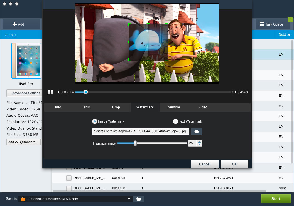The width and height of the screenshot is (294, 206).
Task: Browse for output folder in bottom bar
Action: (139, 199)
